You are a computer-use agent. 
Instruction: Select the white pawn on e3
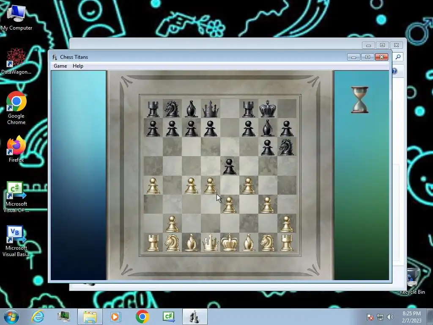pos(230,205)
